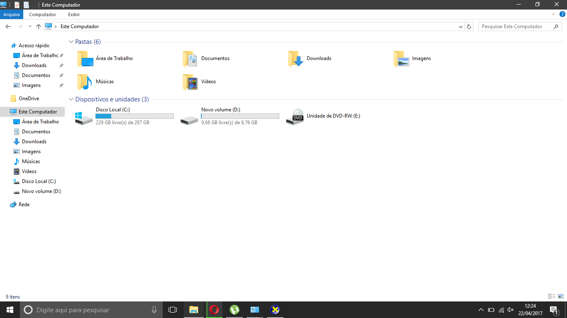Refresh the current view
Viewport: 567px width, 318px height.
(x=469, y=26)
